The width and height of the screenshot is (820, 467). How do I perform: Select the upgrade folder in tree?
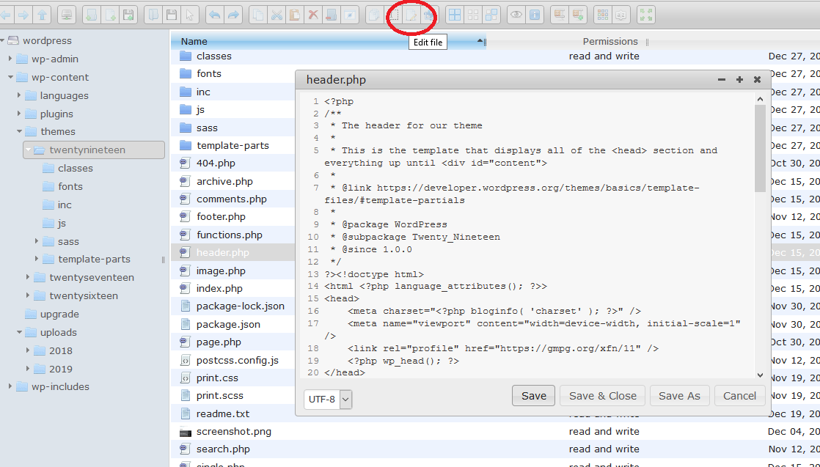(x=59, y=314)
